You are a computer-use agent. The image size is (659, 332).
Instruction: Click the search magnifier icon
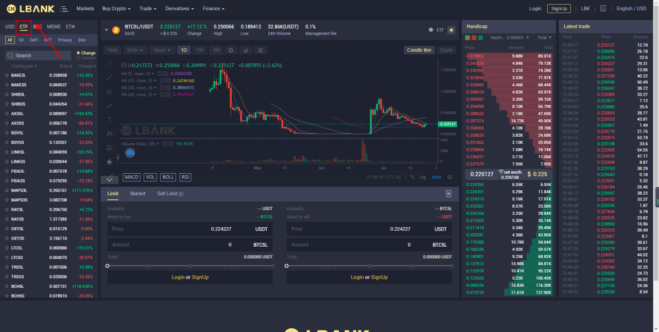coord(11,56)
